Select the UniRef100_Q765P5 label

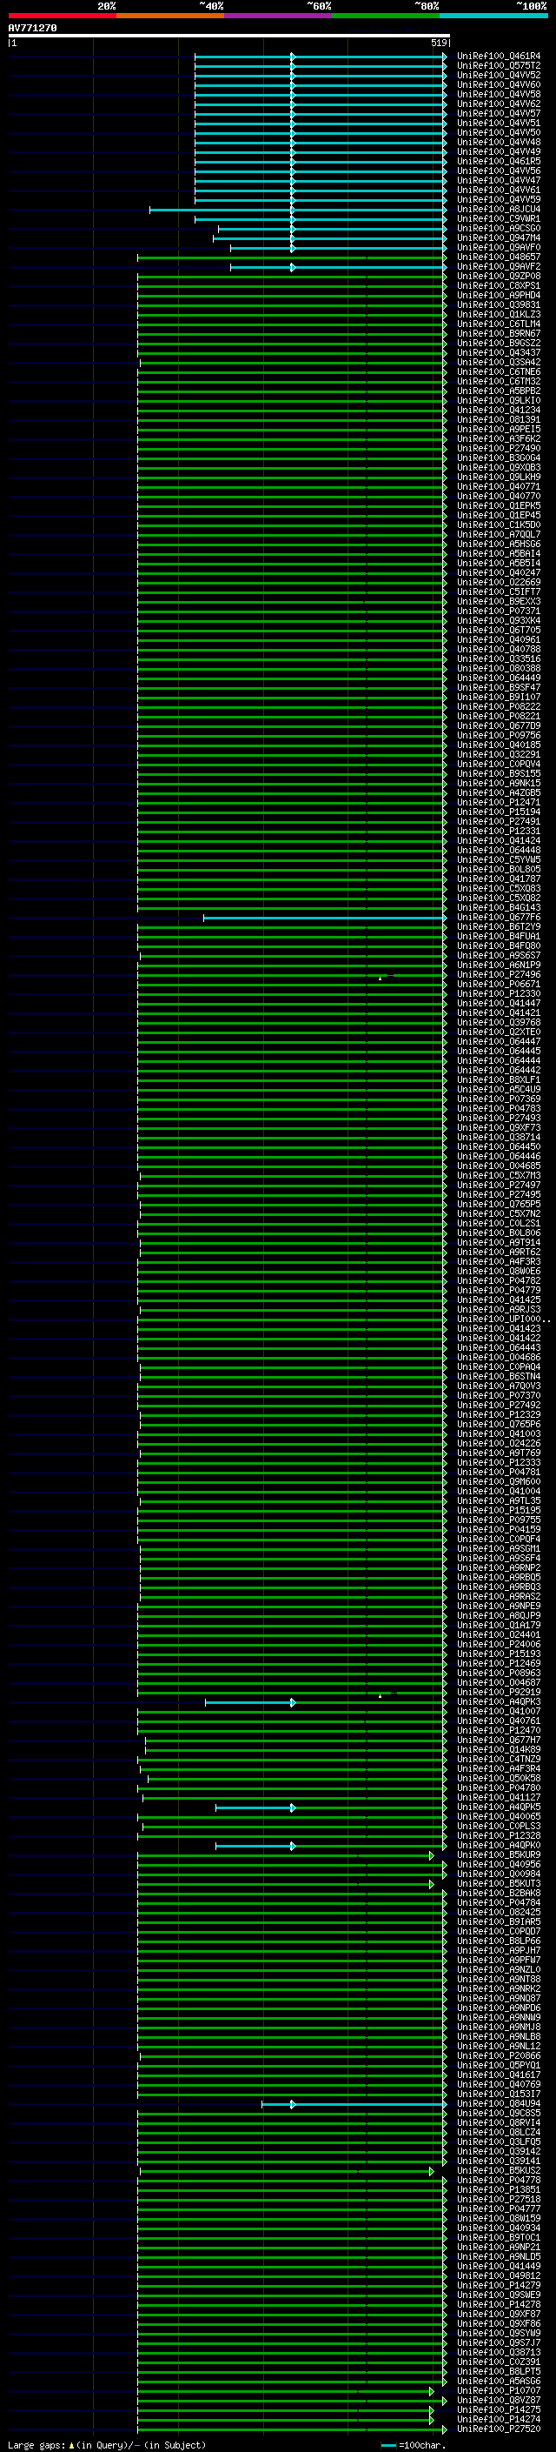tap(499, 1204)
